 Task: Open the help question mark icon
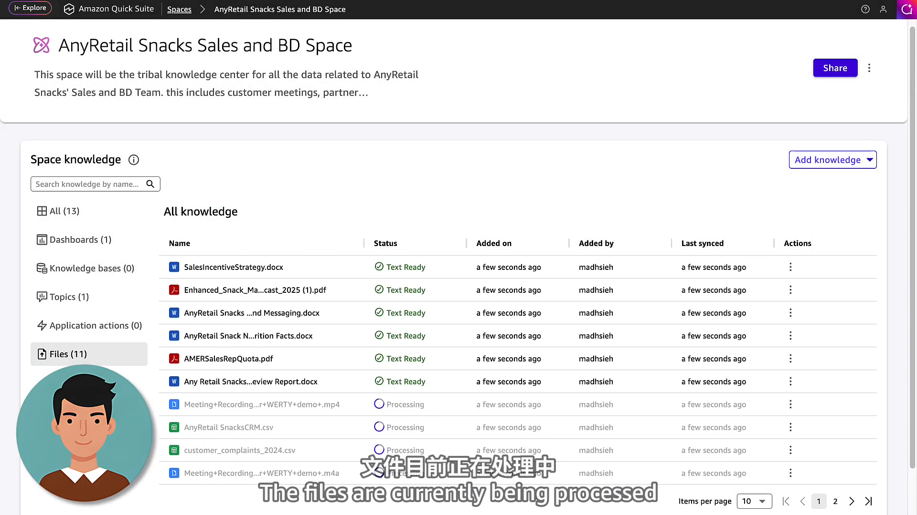tap(865, 9)
